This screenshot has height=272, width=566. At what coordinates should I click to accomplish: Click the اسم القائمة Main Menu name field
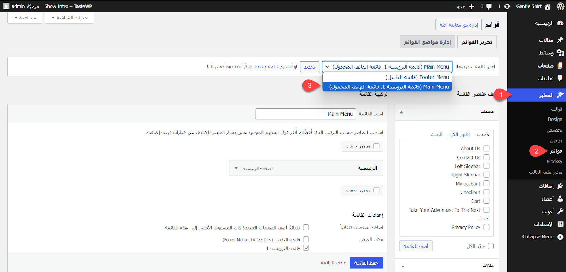[x=306, y=114]
